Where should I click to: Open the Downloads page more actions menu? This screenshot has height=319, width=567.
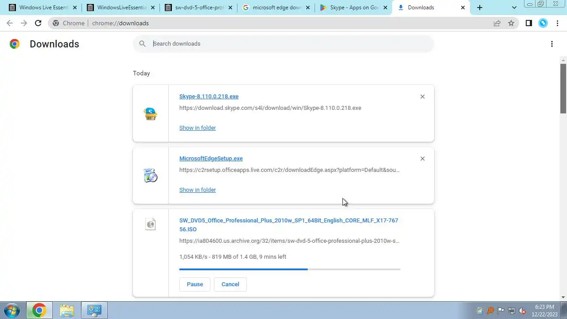pos(552,44)
